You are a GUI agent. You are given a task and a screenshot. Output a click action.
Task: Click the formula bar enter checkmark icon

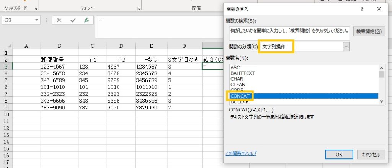(x=73, y=20)
